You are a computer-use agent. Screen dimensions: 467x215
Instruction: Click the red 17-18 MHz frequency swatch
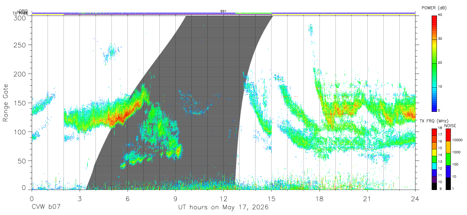(x=434, y=132)
